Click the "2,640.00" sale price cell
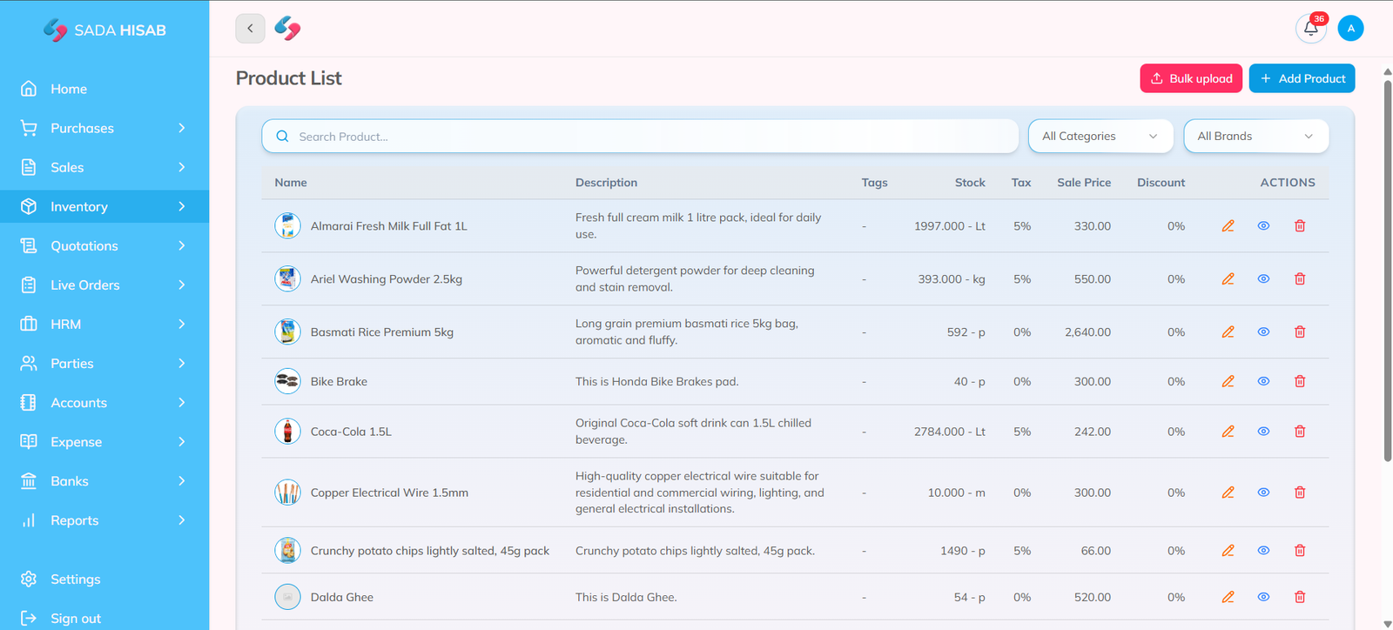 point(1087,332)
